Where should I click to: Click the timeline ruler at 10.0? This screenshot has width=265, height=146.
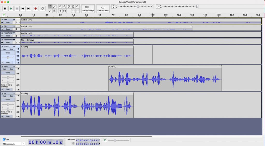[152, 15]
